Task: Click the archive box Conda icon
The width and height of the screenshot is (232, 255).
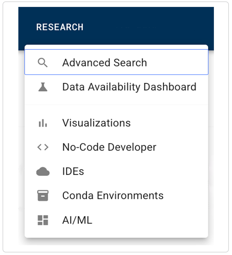Action: (43, 196)
